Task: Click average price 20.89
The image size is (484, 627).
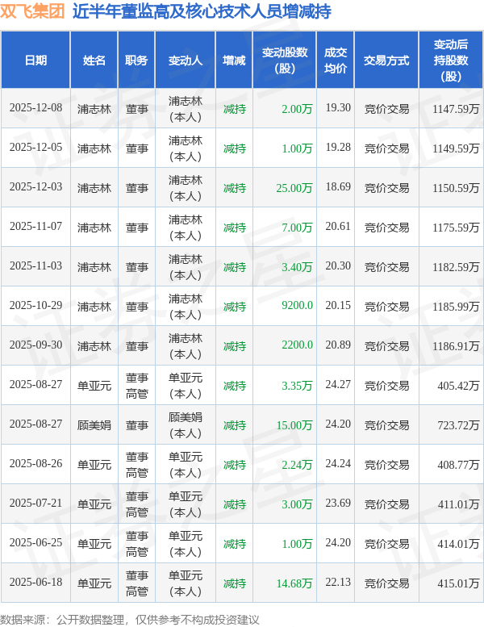Action: tap(338, 345)
